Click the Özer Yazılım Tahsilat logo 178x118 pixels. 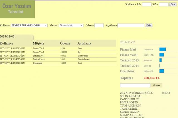(x=17, y=9)
